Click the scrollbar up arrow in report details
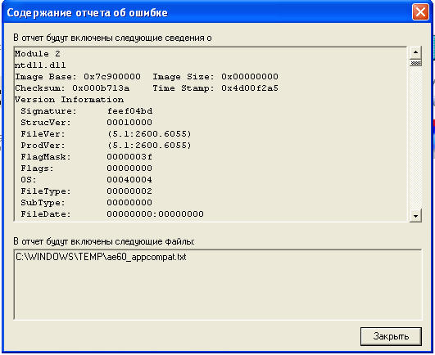This screenshot has width=435, height=355. click(x=415, y=52)
